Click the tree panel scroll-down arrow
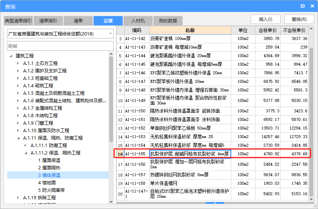Viewport: 318px width, 209px height. 111,202
